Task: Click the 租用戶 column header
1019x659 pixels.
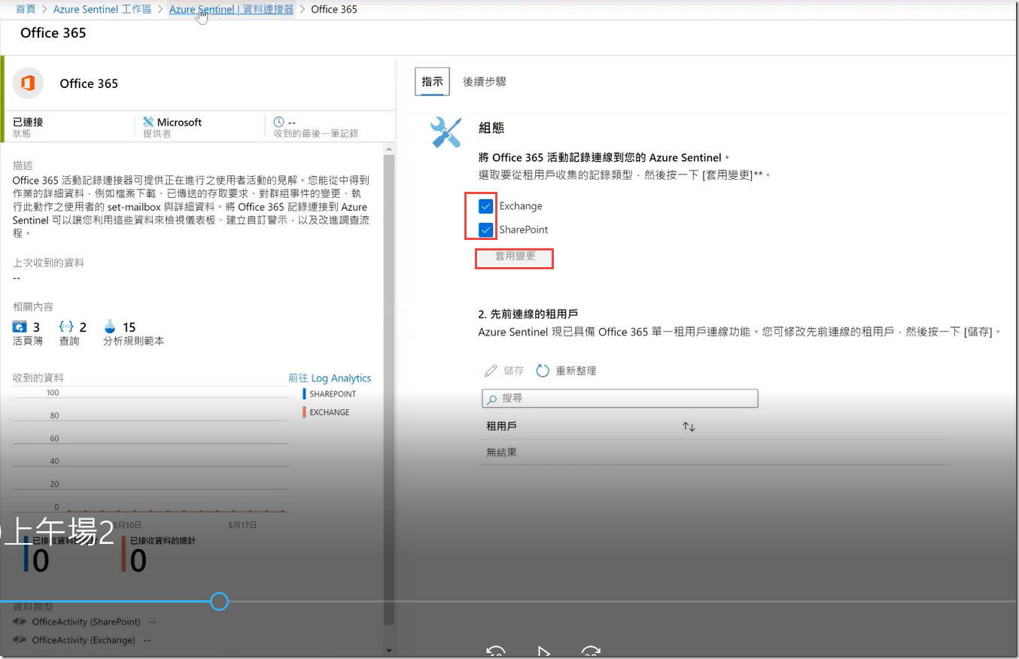Action: click(502, 427)
